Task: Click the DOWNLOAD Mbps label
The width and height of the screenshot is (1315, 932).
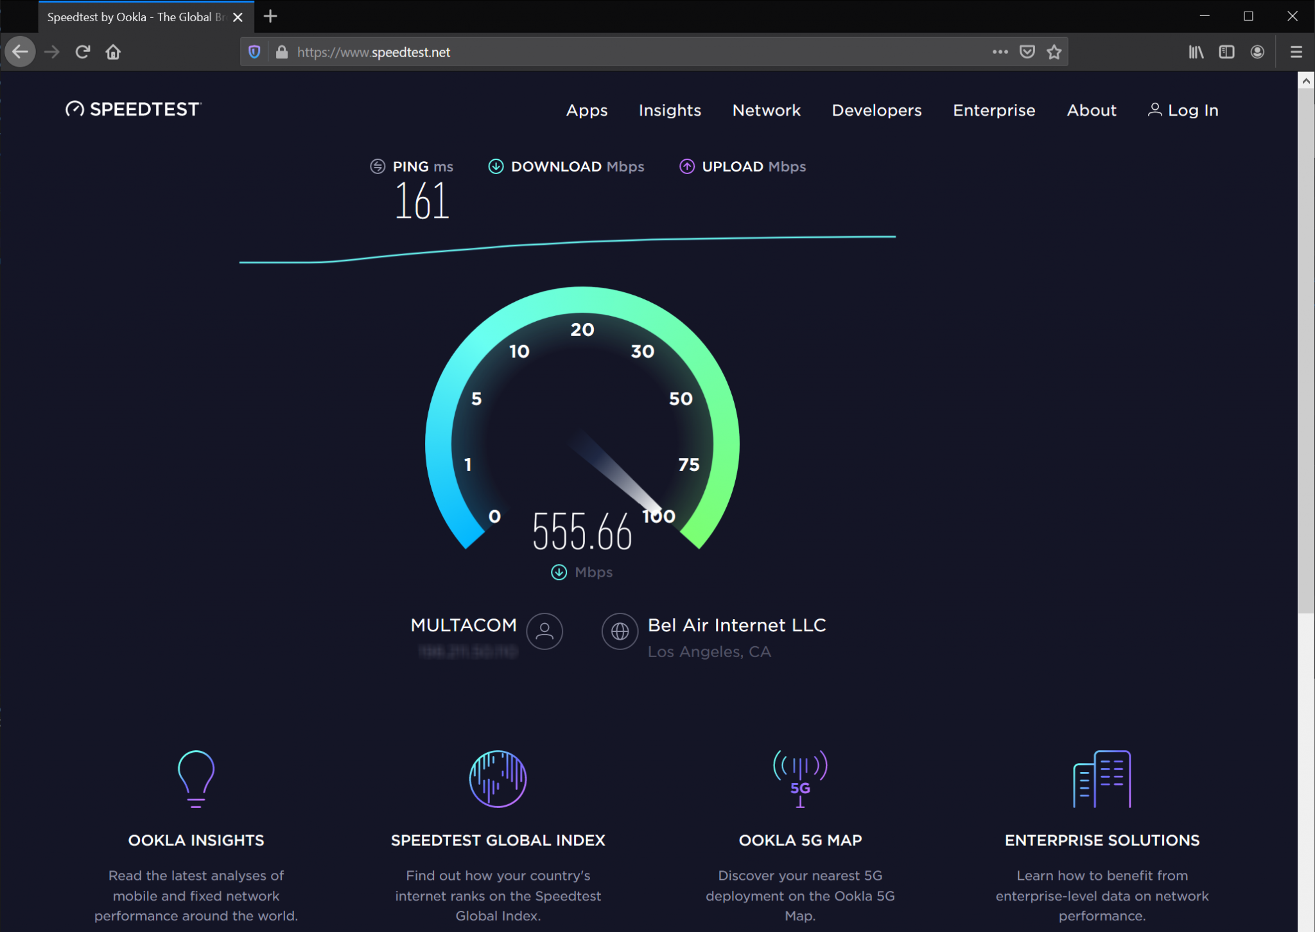Action: click(577, 166)
